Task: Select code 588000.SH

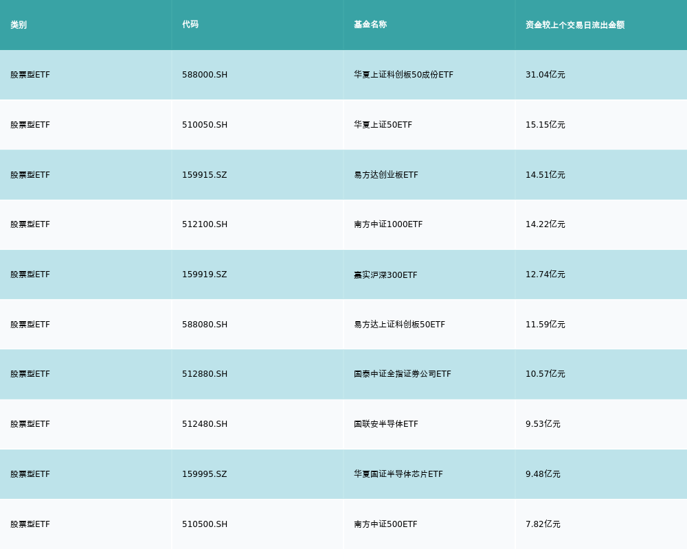Action: [205, 75]
